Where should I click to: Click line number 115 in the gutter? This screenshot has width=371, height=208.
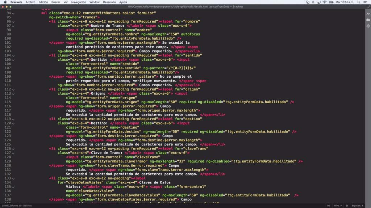8,102
